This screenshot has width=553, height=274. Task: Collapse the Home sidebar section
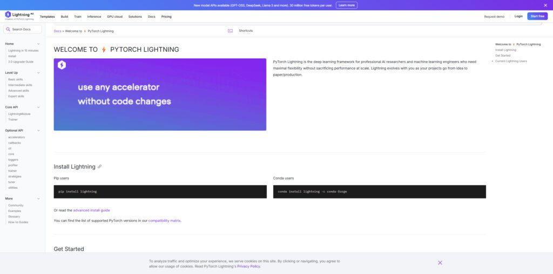pos(38,44)
